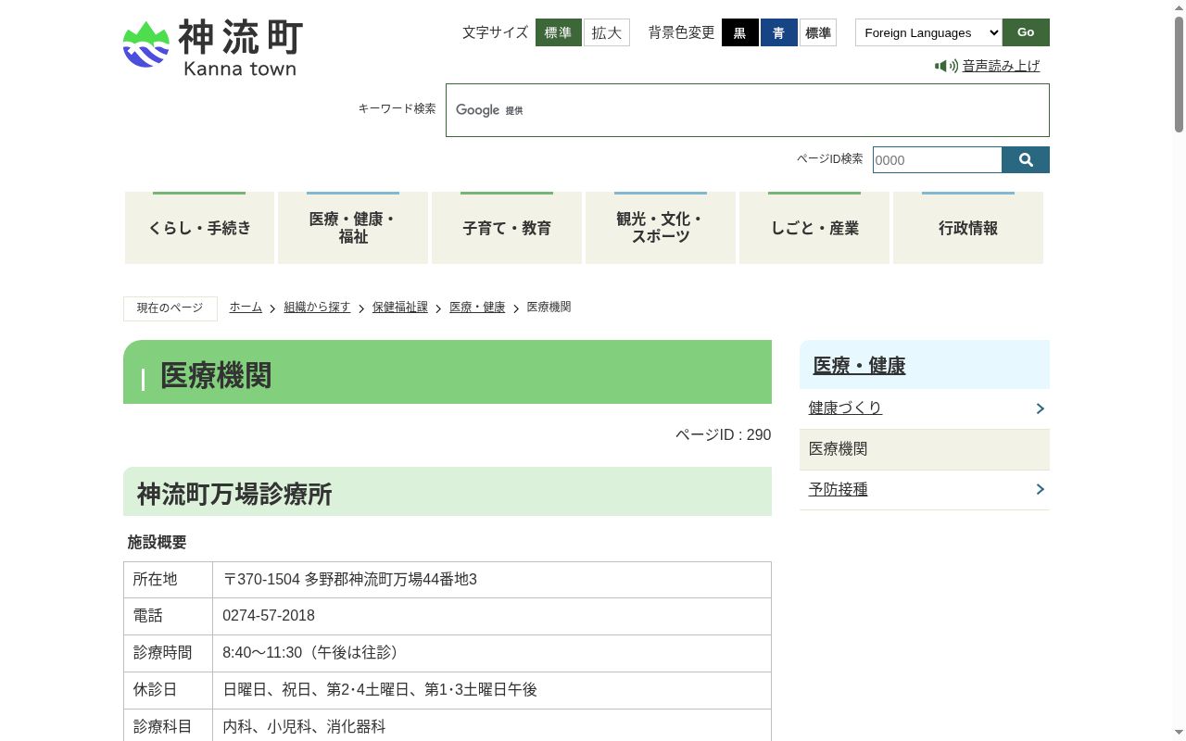Open the 医療・健康・福祉 menu
Image resolution: width=1186 pixels, height=741 pixels.
pyautogui.click(x=353, y=228)
